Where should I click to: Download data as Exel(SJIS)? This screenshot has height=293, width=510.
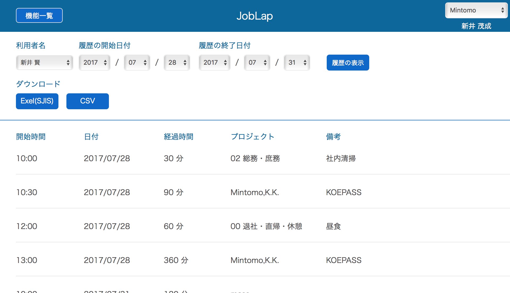37,101
